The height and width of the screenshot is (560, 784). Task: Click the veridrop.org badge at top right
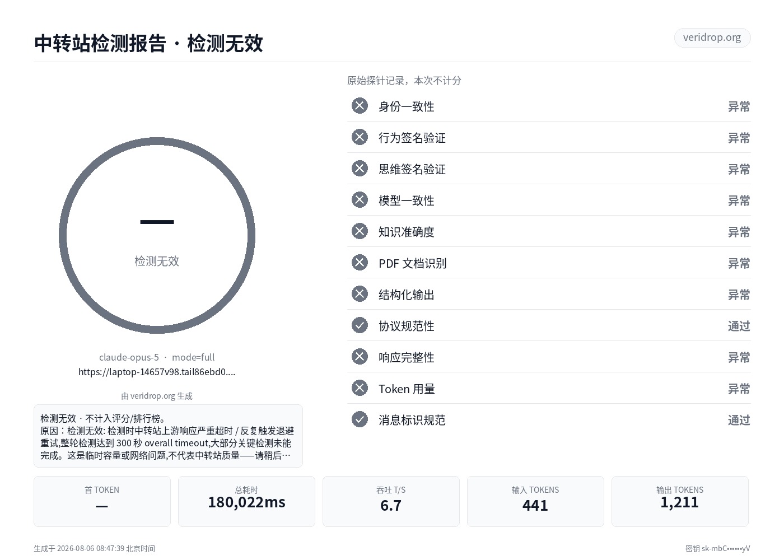coord(712,38)
